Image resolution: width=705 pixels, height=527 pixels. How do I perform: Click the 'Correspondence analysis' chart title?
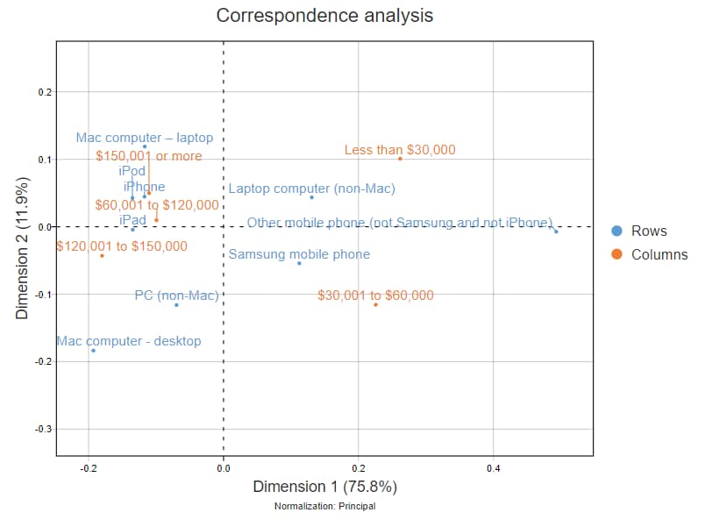(x=324, y=16)
